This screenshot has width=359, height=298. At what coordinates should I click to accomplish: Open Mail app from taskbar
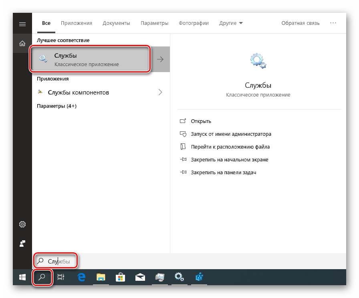click(x=139, y=277)
